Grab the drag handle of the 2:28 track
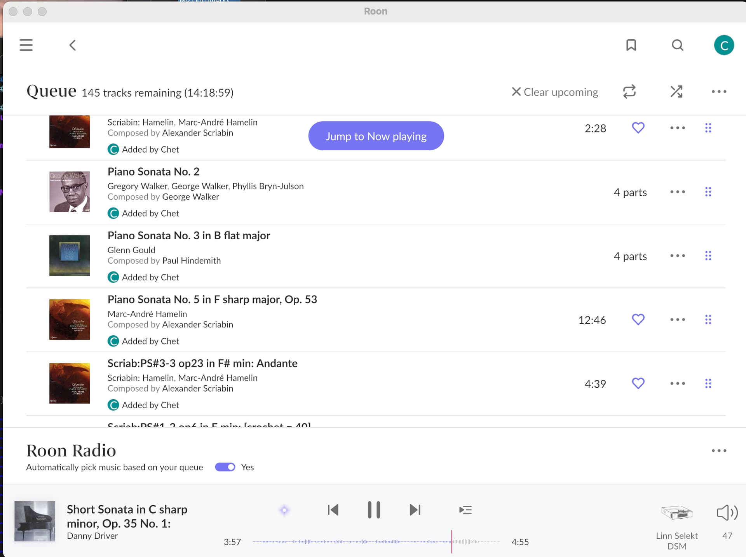The width and height of the screenshot is (746, 557). (x=708, y=128)
